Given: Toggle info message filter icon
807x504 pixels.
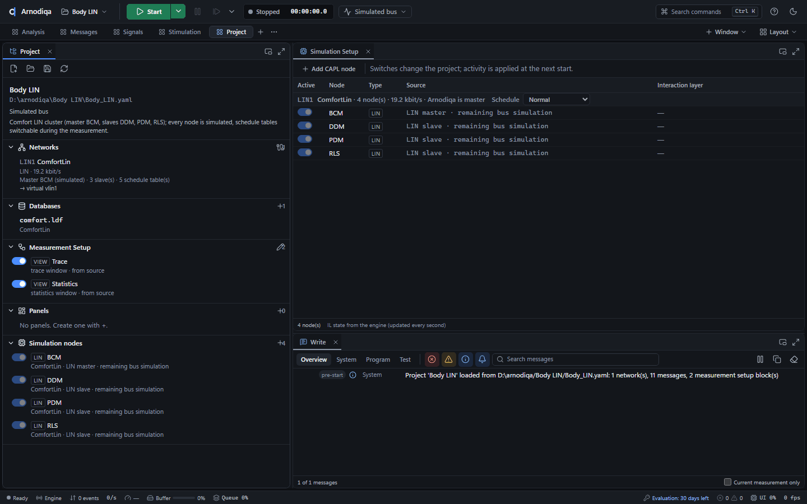Looking at the screenshot, I should [465, 360].
